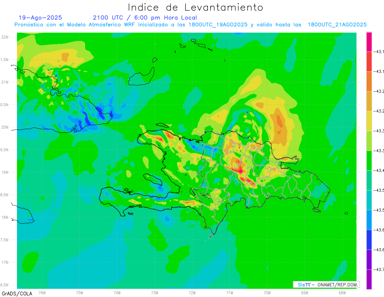Pick the yellow-green legend color block
The image size is (384, 297).
[369, 141]
